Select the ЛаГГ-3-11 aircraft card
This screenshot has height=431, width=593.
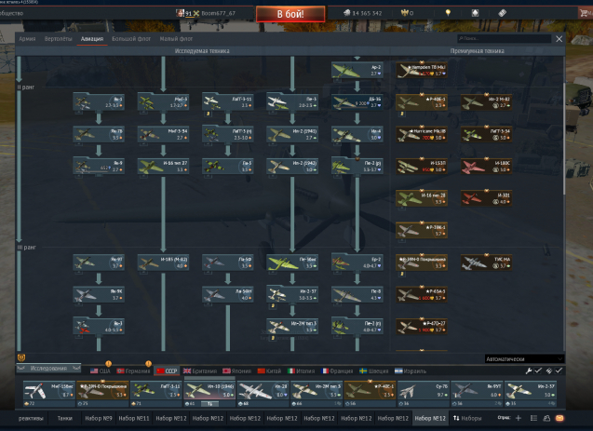228,102
